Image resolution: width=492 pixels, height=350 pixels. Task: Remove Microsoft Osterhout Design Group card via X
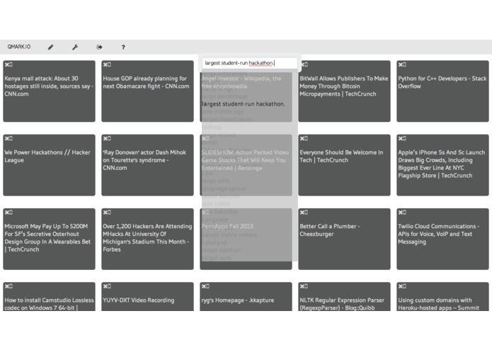point(7,213)
